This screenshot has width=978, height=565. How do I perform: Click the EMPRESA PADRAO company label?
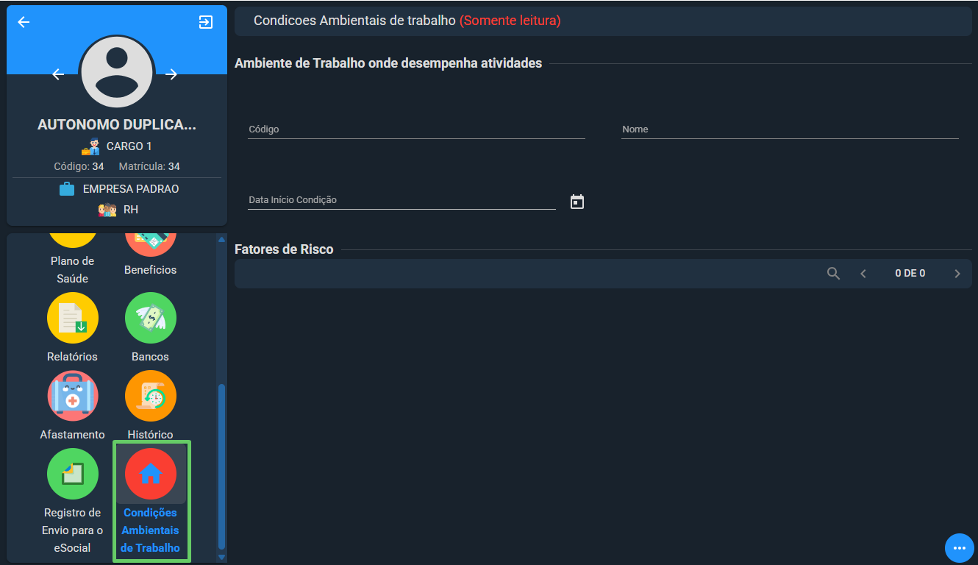131,189
